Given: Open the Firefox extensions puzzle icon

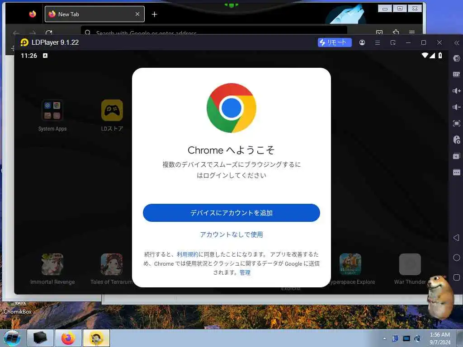Looking at the screenshot, I should pyautogui.click(x=396, y=32).
